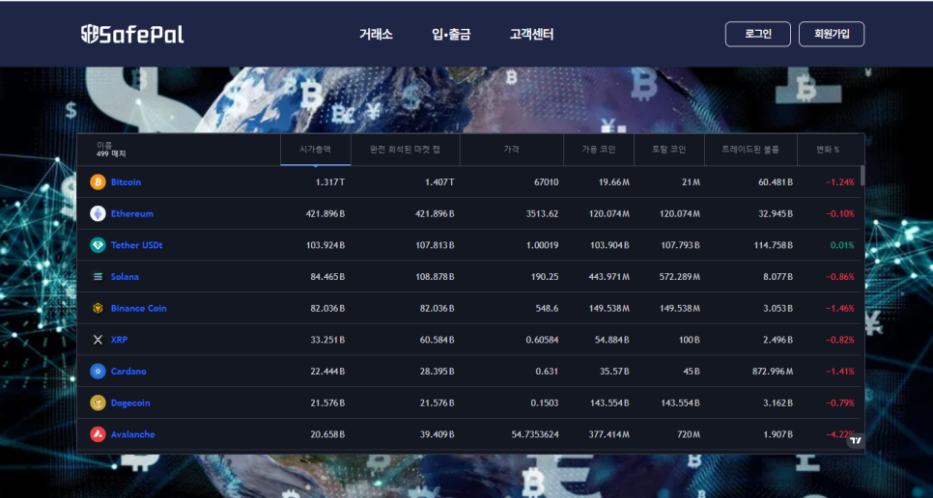
Task: Click Avalanche total coins 720 M
Action: [689, 433]
